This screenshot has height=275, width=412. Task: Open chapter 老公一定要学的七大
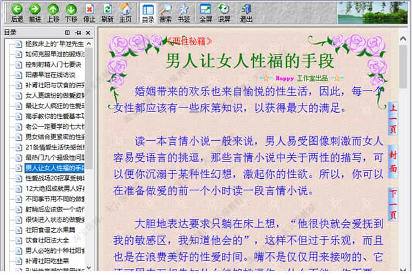(55, 127)
